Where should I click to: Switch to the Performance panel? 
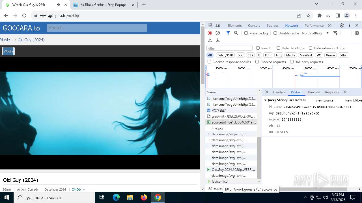pyautogui.click(x=314, y=25)
